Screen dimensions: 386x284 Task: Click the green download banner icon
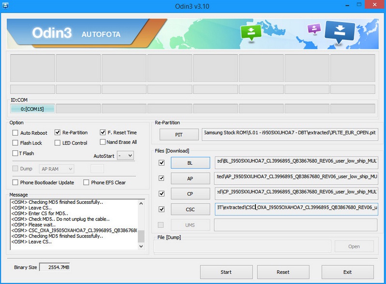[251, 32]
